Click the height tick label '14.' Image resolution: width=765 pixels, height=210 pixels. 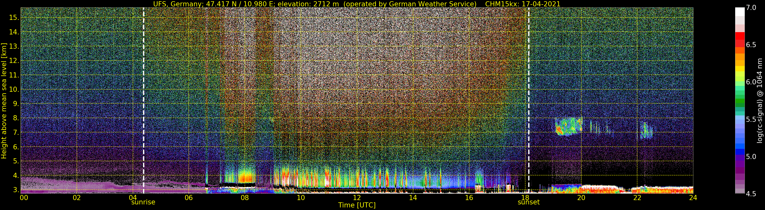coord(14,32)
